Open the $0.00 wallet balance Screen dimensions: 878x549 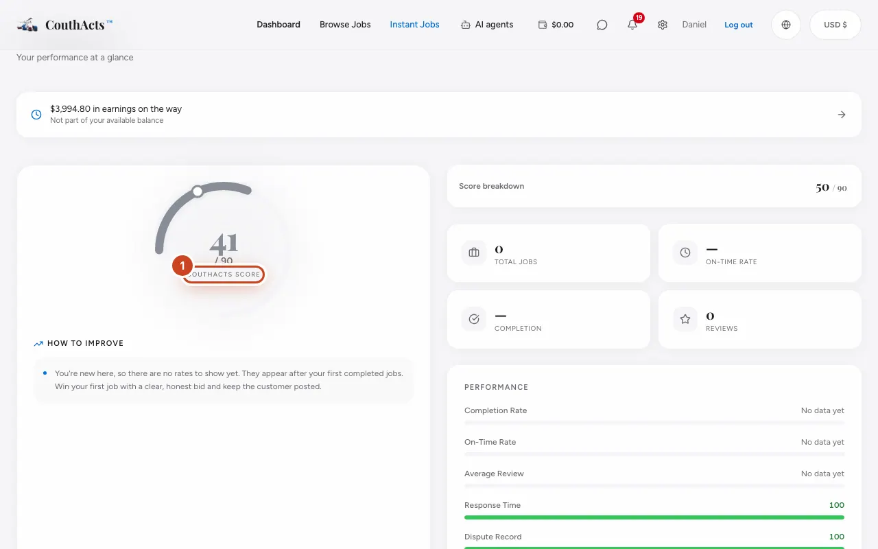(556, 25)
